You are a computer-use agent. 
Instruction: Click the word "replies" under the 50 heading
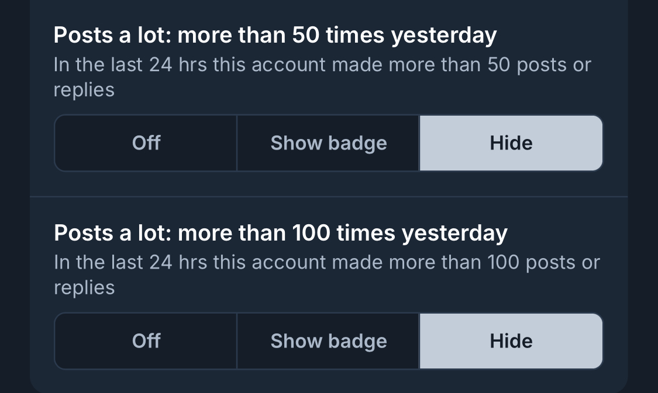pyautogui.click(x=84, y=91)
